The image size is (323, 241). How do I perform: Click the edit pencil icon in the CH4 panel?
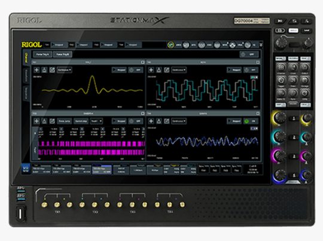(167, 121)
